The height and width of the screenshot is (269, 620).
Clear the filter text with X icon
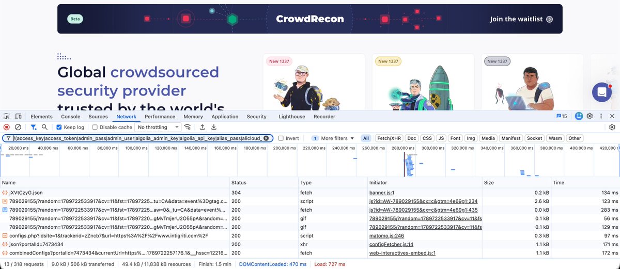(266, 138)
